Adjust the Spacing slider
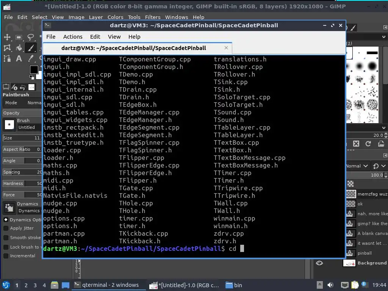The width and height of the screenshot is (388, 291). tap(22, 172)
